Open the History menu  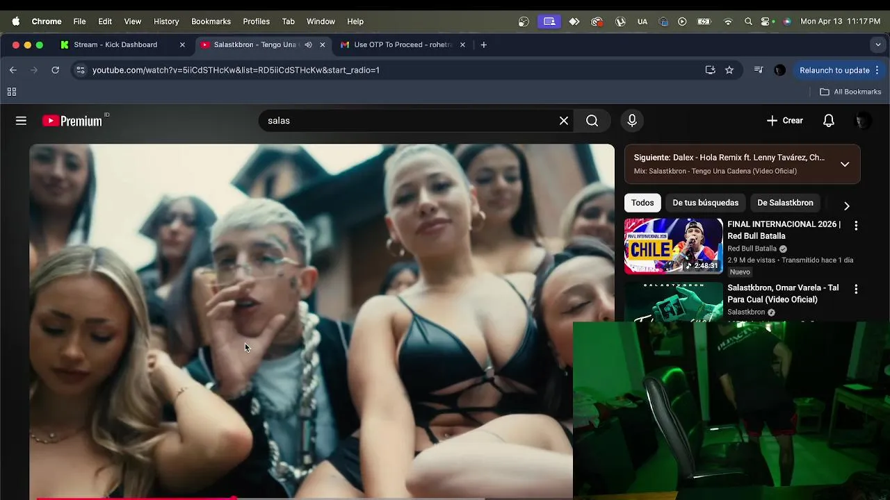pos(166,22)
